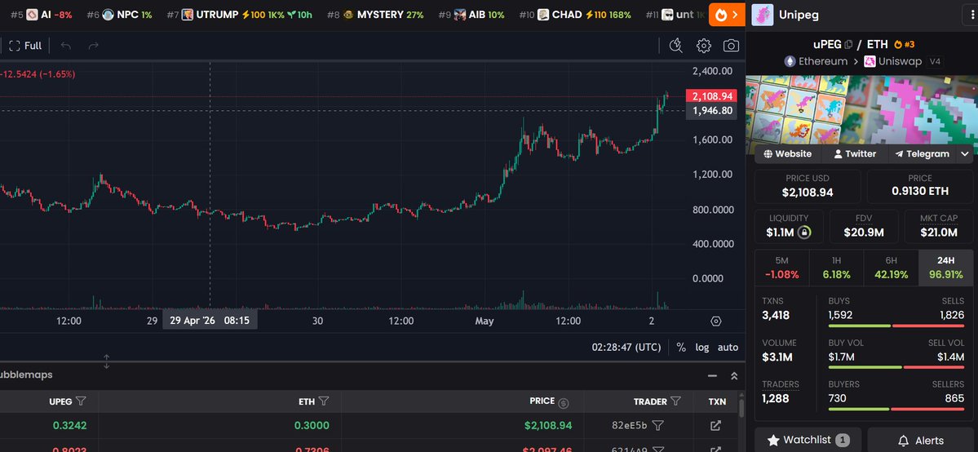Filter transactions by ETH amount

(323, 401)
